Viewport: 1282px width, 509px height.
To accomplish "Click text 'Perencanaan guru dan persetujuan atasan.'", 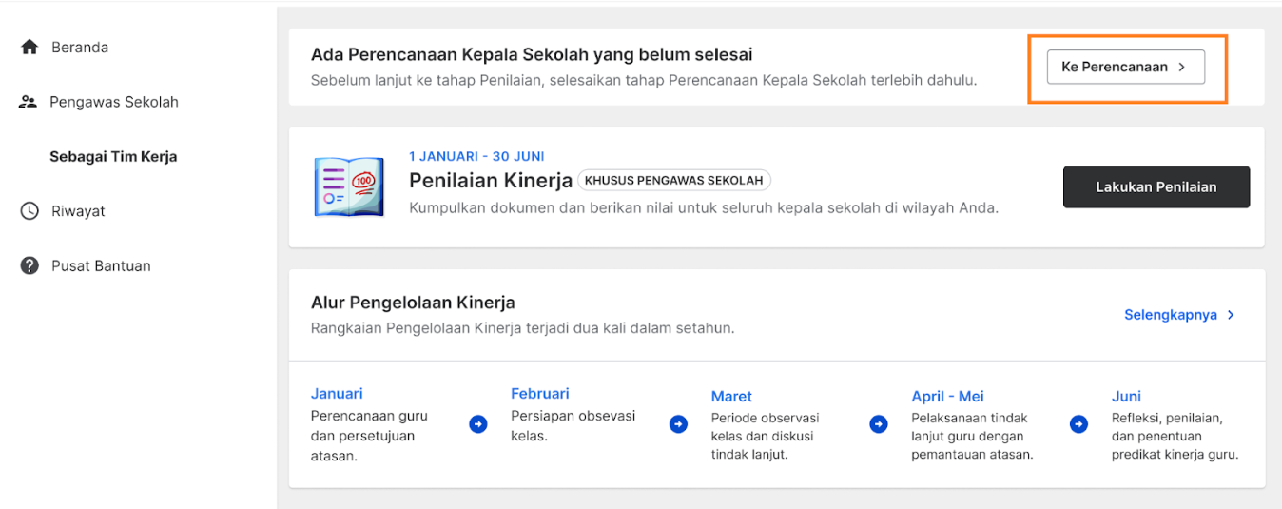I will (370, 436).
